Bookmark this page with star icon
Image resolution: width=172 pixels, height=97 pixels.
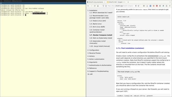138,6
